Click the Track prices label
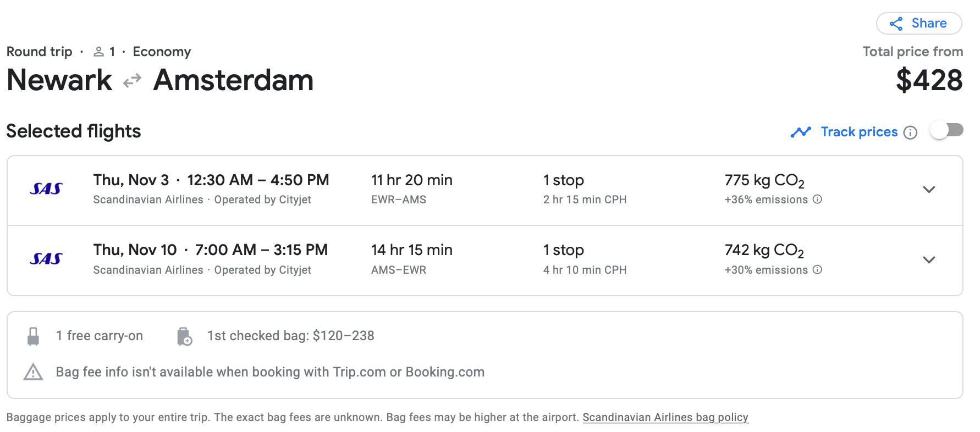This screenshot has height=432, width=980. tap(859, 132)
